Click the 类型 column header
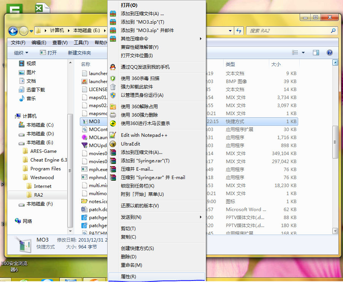The image size is (343, 282). [230, 64]
